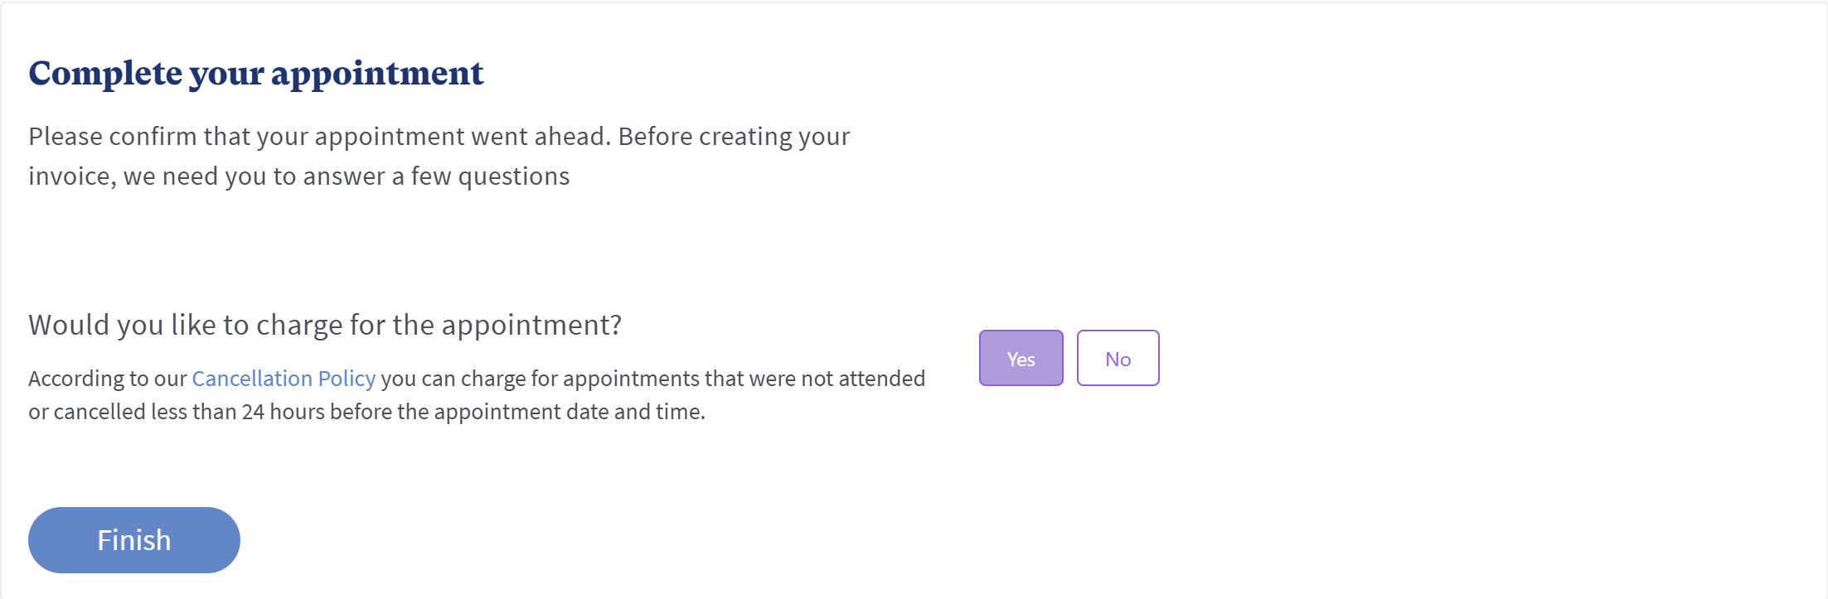
Task: Select Yes to charge for the appointment
Action: tap(1021, 359)
